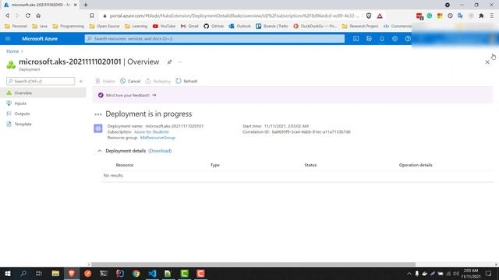Open the Java bookmarks folder
Screen dimensions: 499x280
coord(40,26)
